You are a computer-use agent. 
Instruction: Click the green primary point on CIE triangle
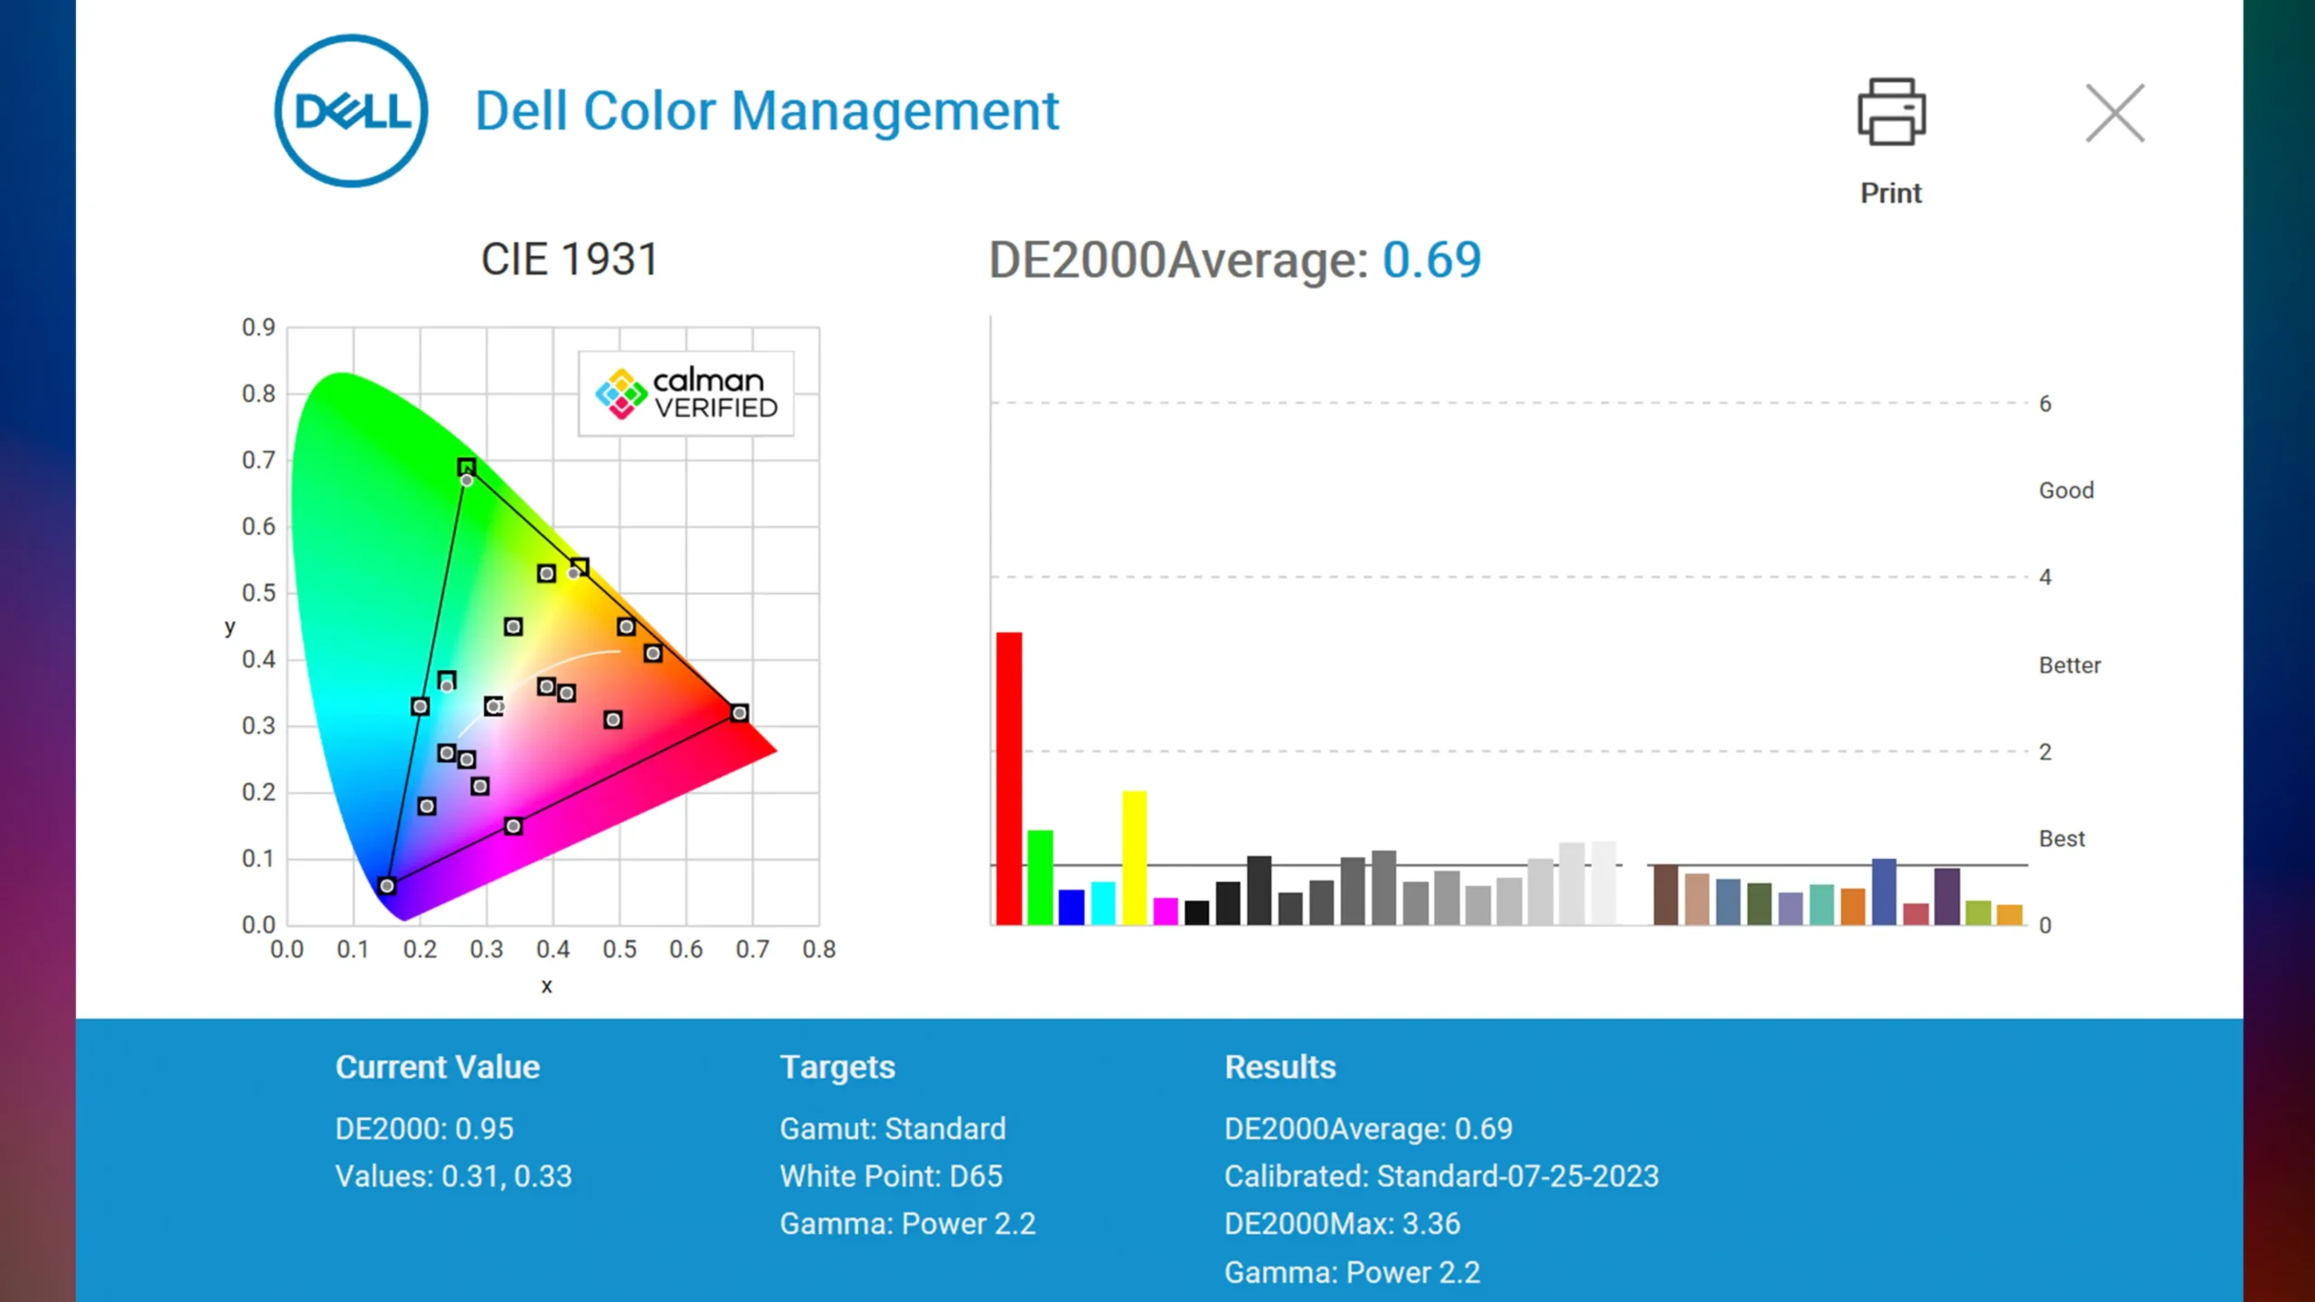pyautogui.click(x=467, y=467)
